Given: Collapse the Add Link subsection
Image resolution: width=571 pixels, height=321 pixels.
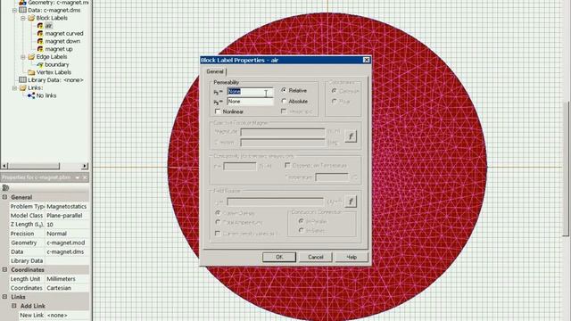Looking at the screenshot, I should (x=14, y=306).
